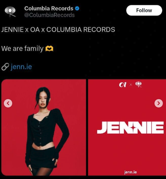
Task: Click the blue verified badge
Action: click(x=77, y=8)
